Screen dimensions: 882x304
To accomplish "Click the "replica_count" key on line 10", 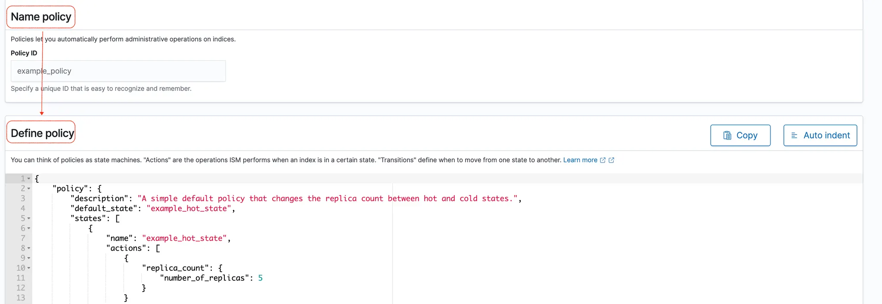I will click(x=175, y=268).
